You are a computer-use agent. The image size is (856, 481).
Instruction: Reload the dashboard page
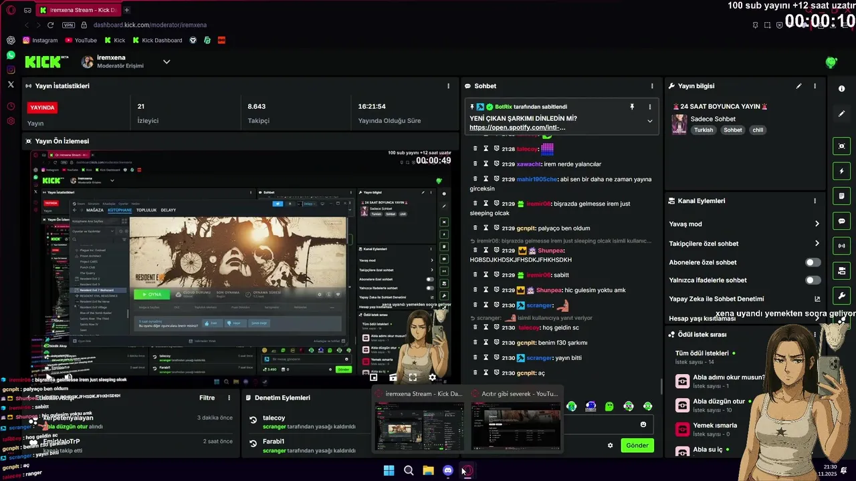(x=50, y=25)
